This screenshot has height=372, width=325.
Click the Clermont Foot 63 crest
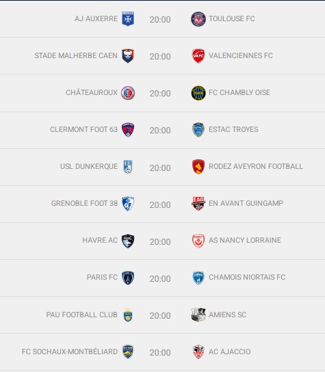pos(128,130)
